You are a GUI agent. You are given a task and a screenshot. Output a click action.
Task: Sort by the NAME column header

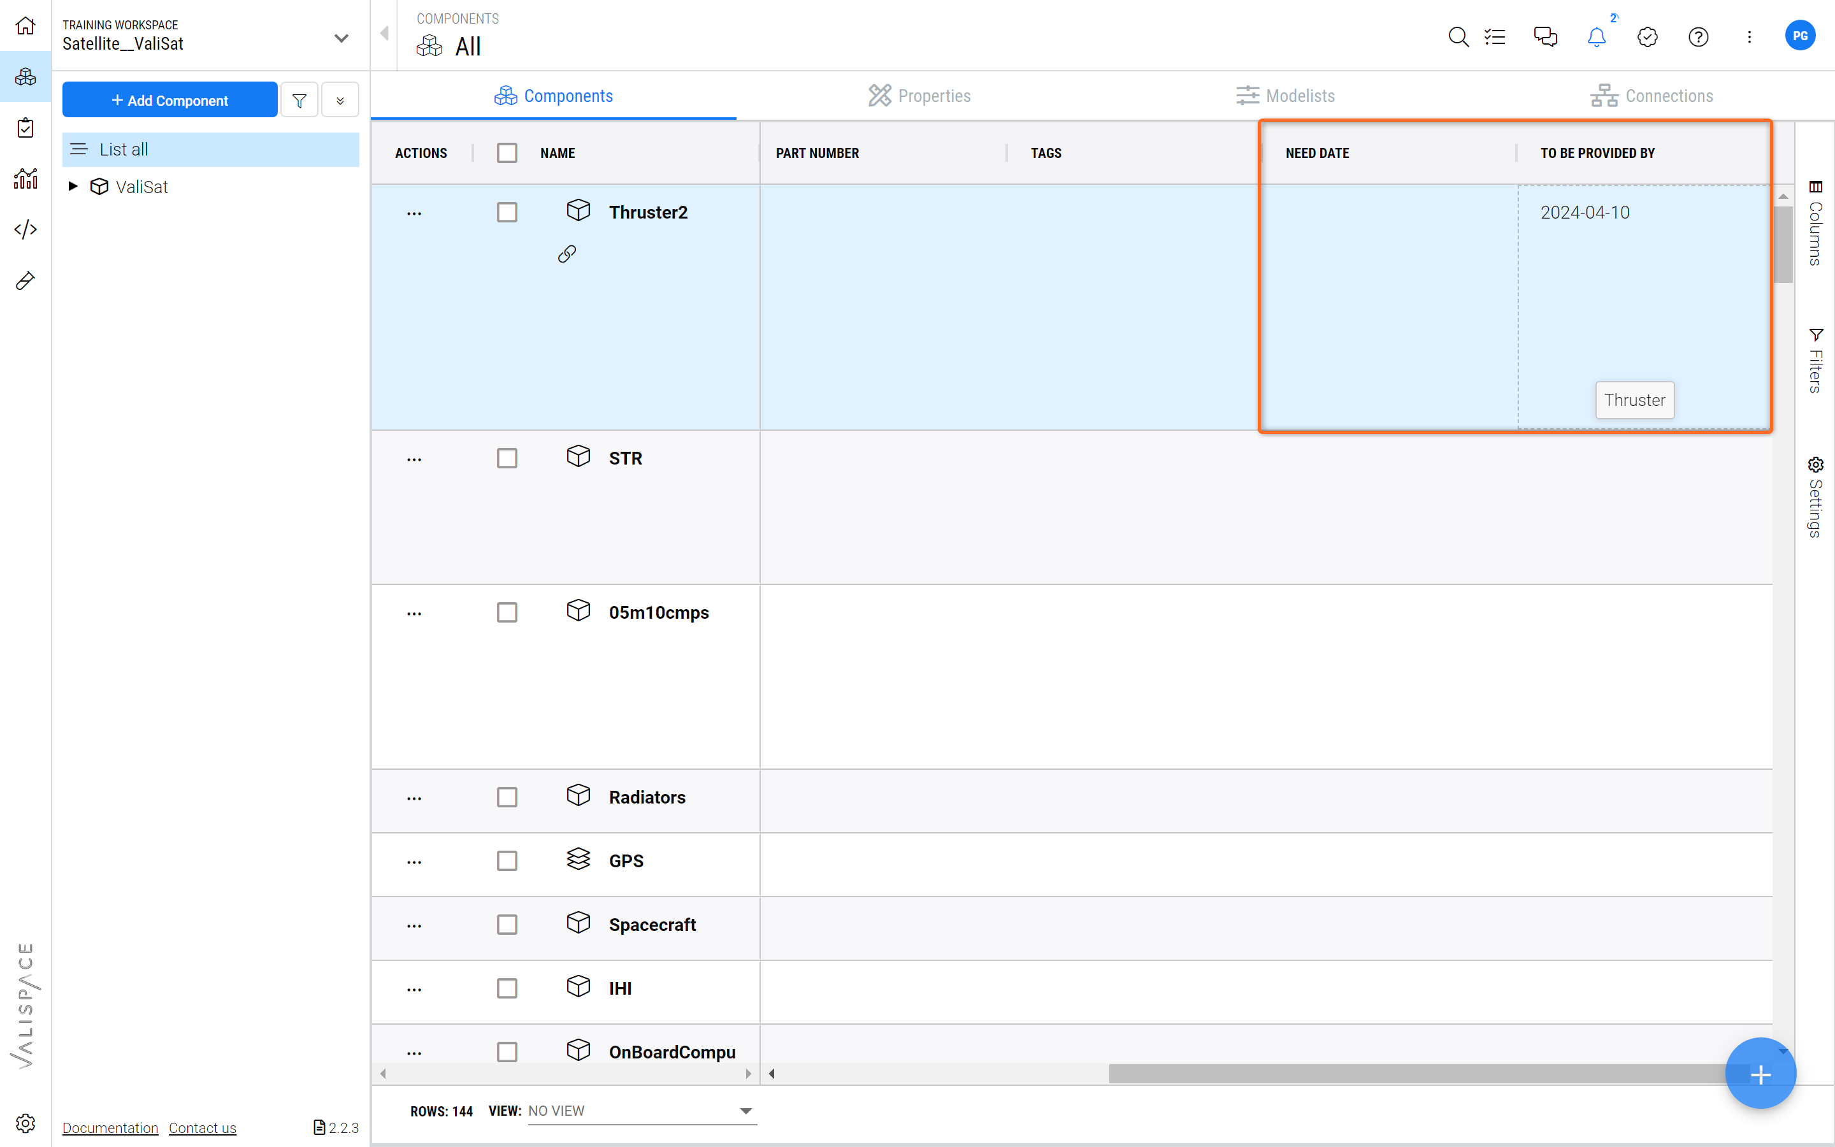tap(558, 153)
